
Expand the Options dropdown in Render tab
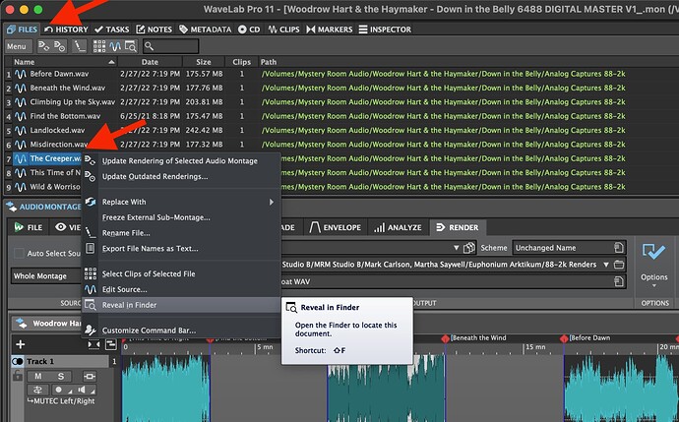(x=652, y=277)
